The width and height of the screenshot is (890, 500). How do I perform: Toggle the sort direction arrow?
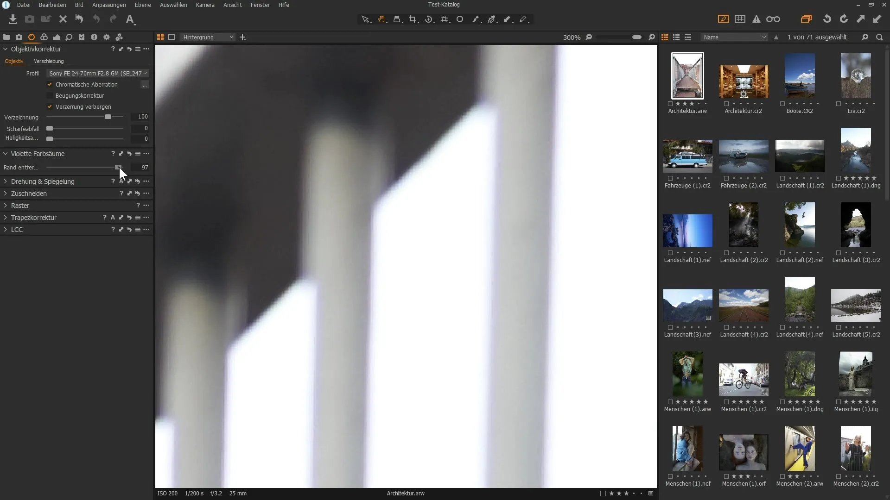pos(776,37)
